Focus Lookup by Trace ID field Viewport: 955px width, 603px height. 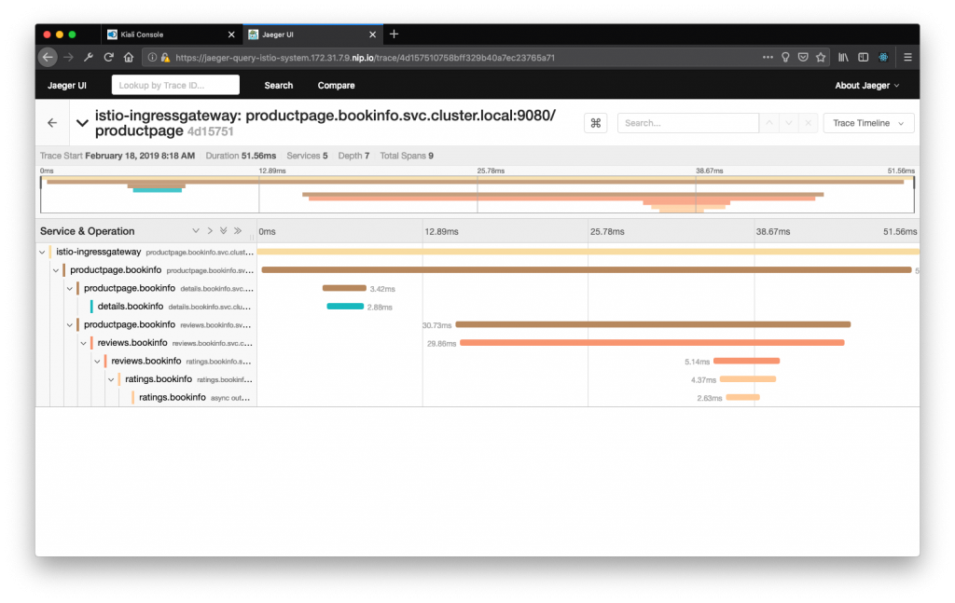click(175, 85)
